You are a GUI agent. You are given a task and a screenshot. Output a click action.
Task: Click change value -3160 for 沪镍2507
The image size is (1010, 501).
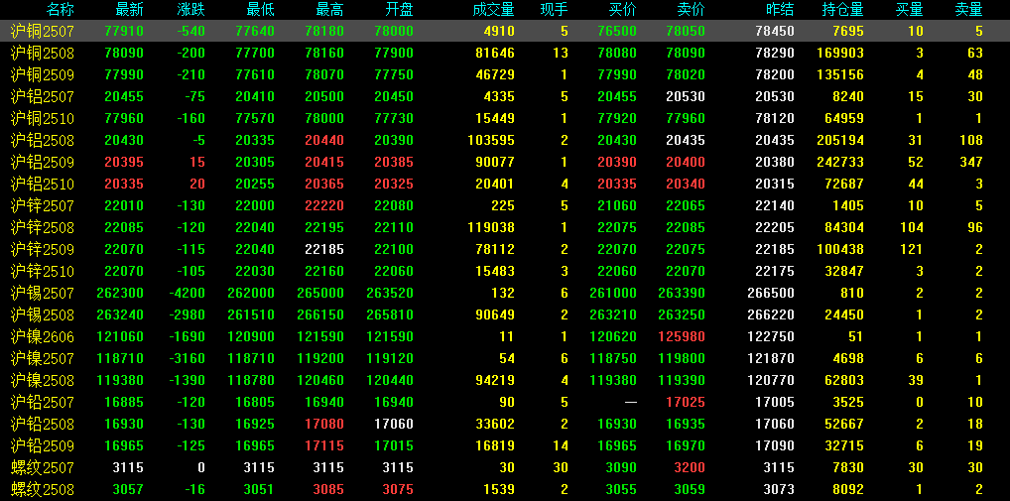(187, 359)
